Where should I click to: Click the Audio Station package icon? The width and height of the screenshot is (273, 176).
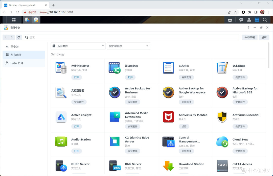[x=61, y=142]
